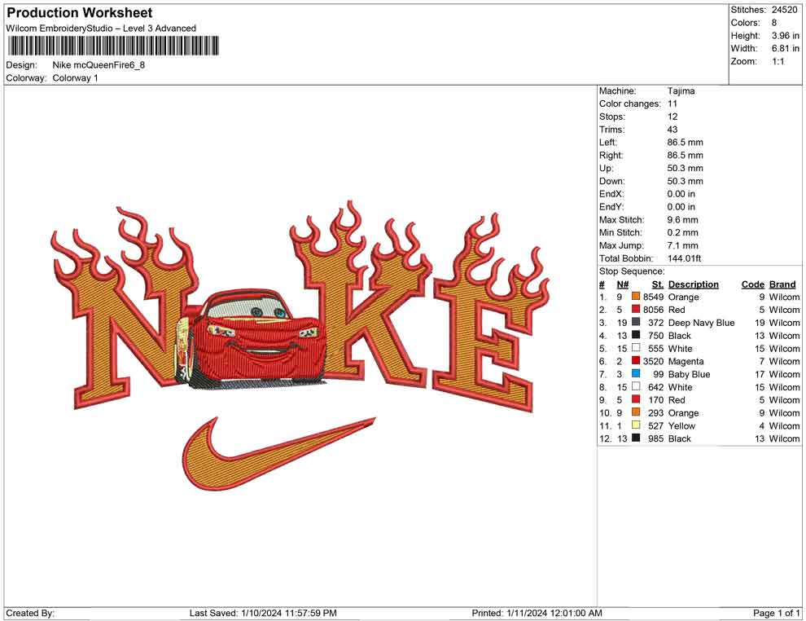This screenshot has height=621, width=806.
Task: Click the Baby Blue color swatch
Action: click(636, 373)
